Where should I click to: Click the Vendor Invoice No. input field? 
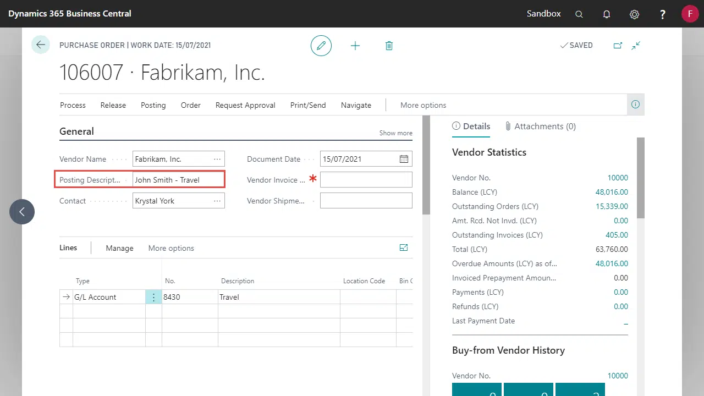[x=366, y=180]
